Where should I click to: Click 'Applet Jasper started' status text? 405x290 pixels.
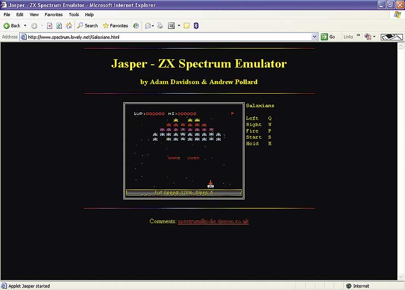pyautogui.click(x=29, y=286)
